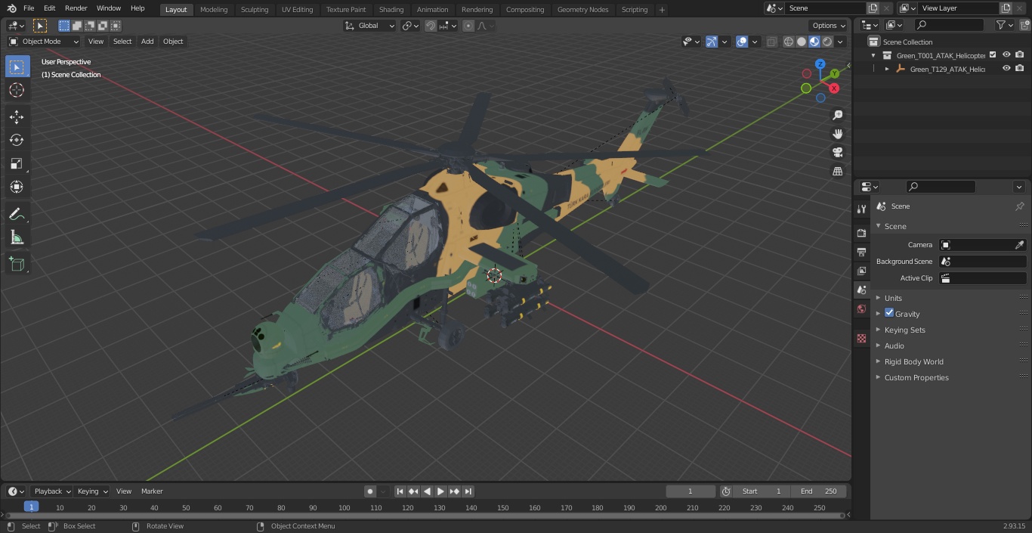1032x533 pixels.
Task: Disable Green_T001_ATAK_Helicopter in renders camera icon
Action: click(x=1020, y=55)
